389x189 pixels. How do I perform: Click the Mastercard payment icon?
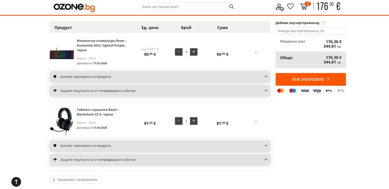coord(280,91)
